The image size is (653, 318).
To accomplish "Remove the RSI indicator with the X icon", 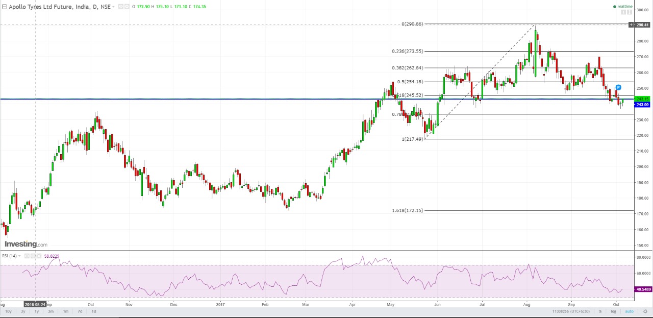I will 39,256.
